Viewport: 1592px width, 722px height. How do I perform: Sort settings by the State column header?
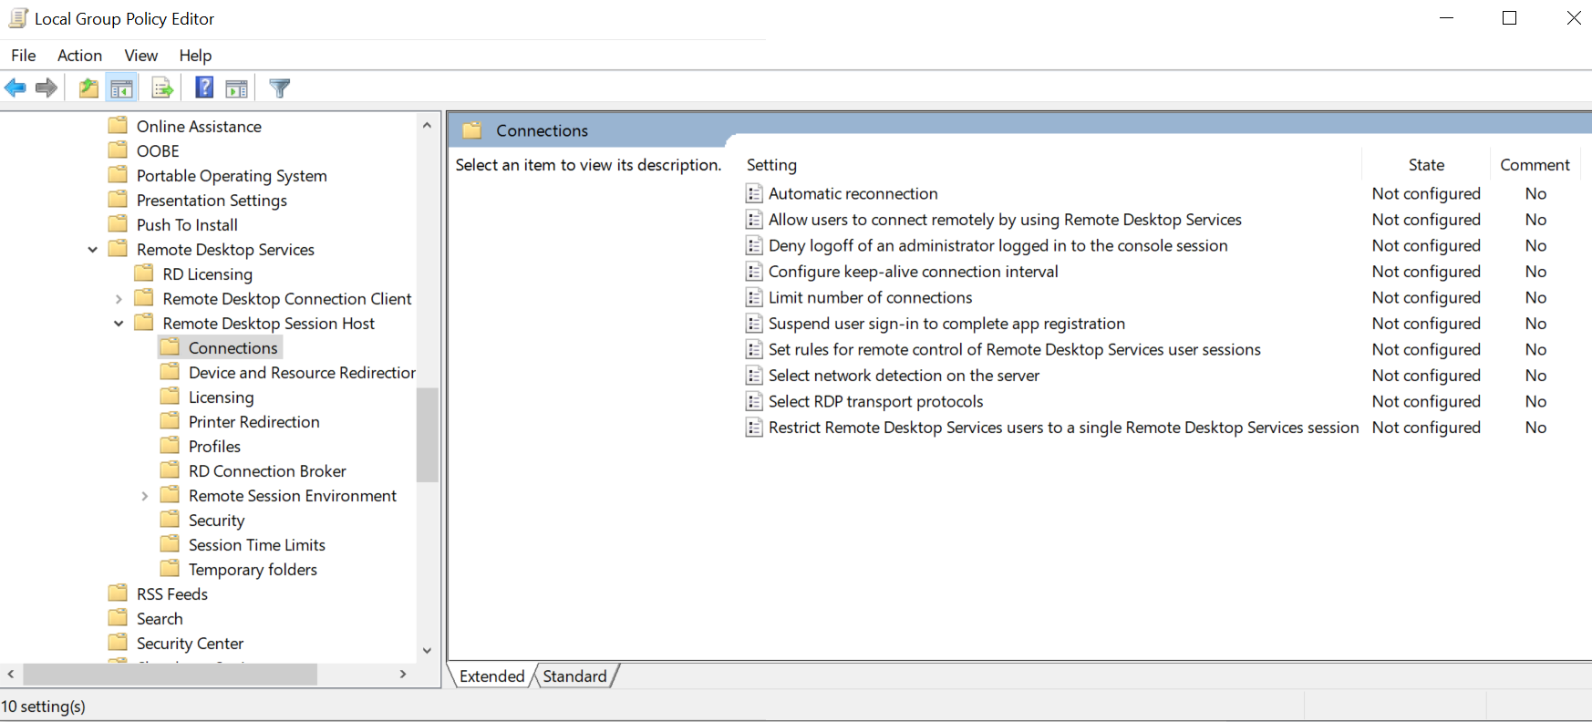1425,165
